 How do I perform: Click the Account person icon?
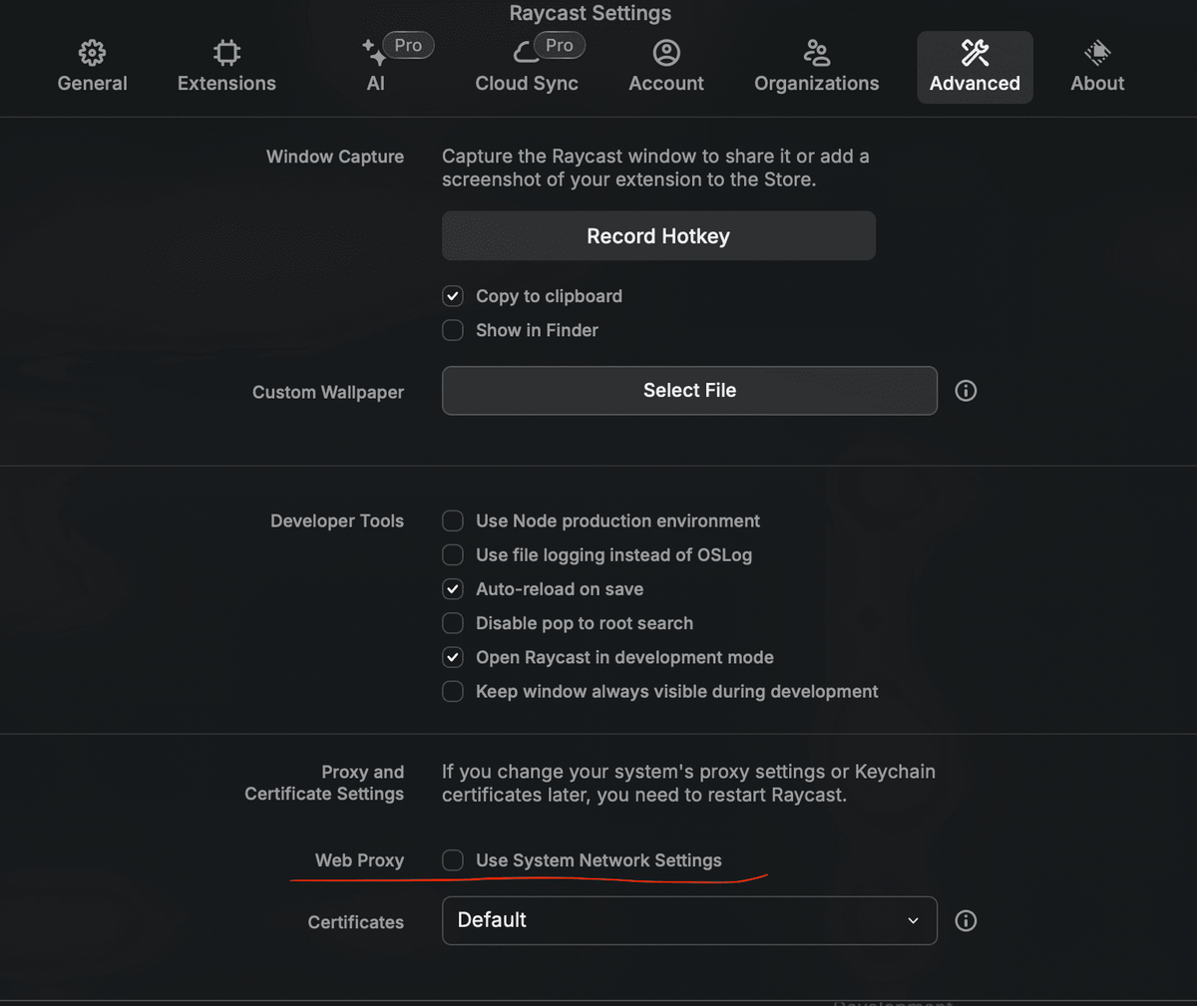[x=665, y=53]
